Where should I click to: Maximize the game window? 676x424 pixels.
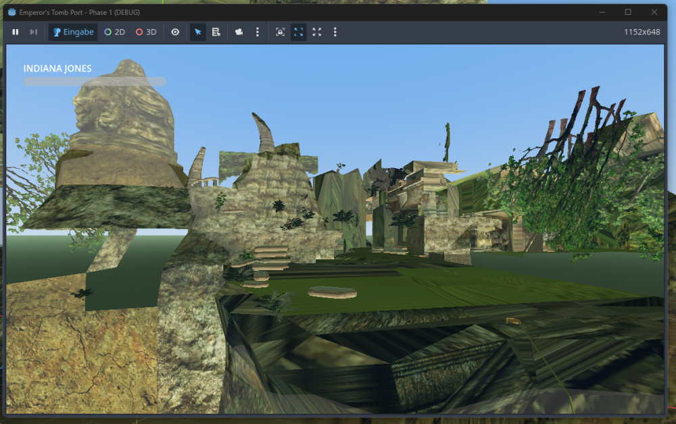click(628, 12)
